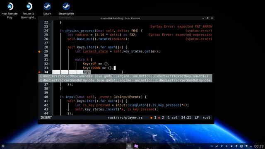Click 'Input::singleton()' on line 42

(x=133, y=105)
